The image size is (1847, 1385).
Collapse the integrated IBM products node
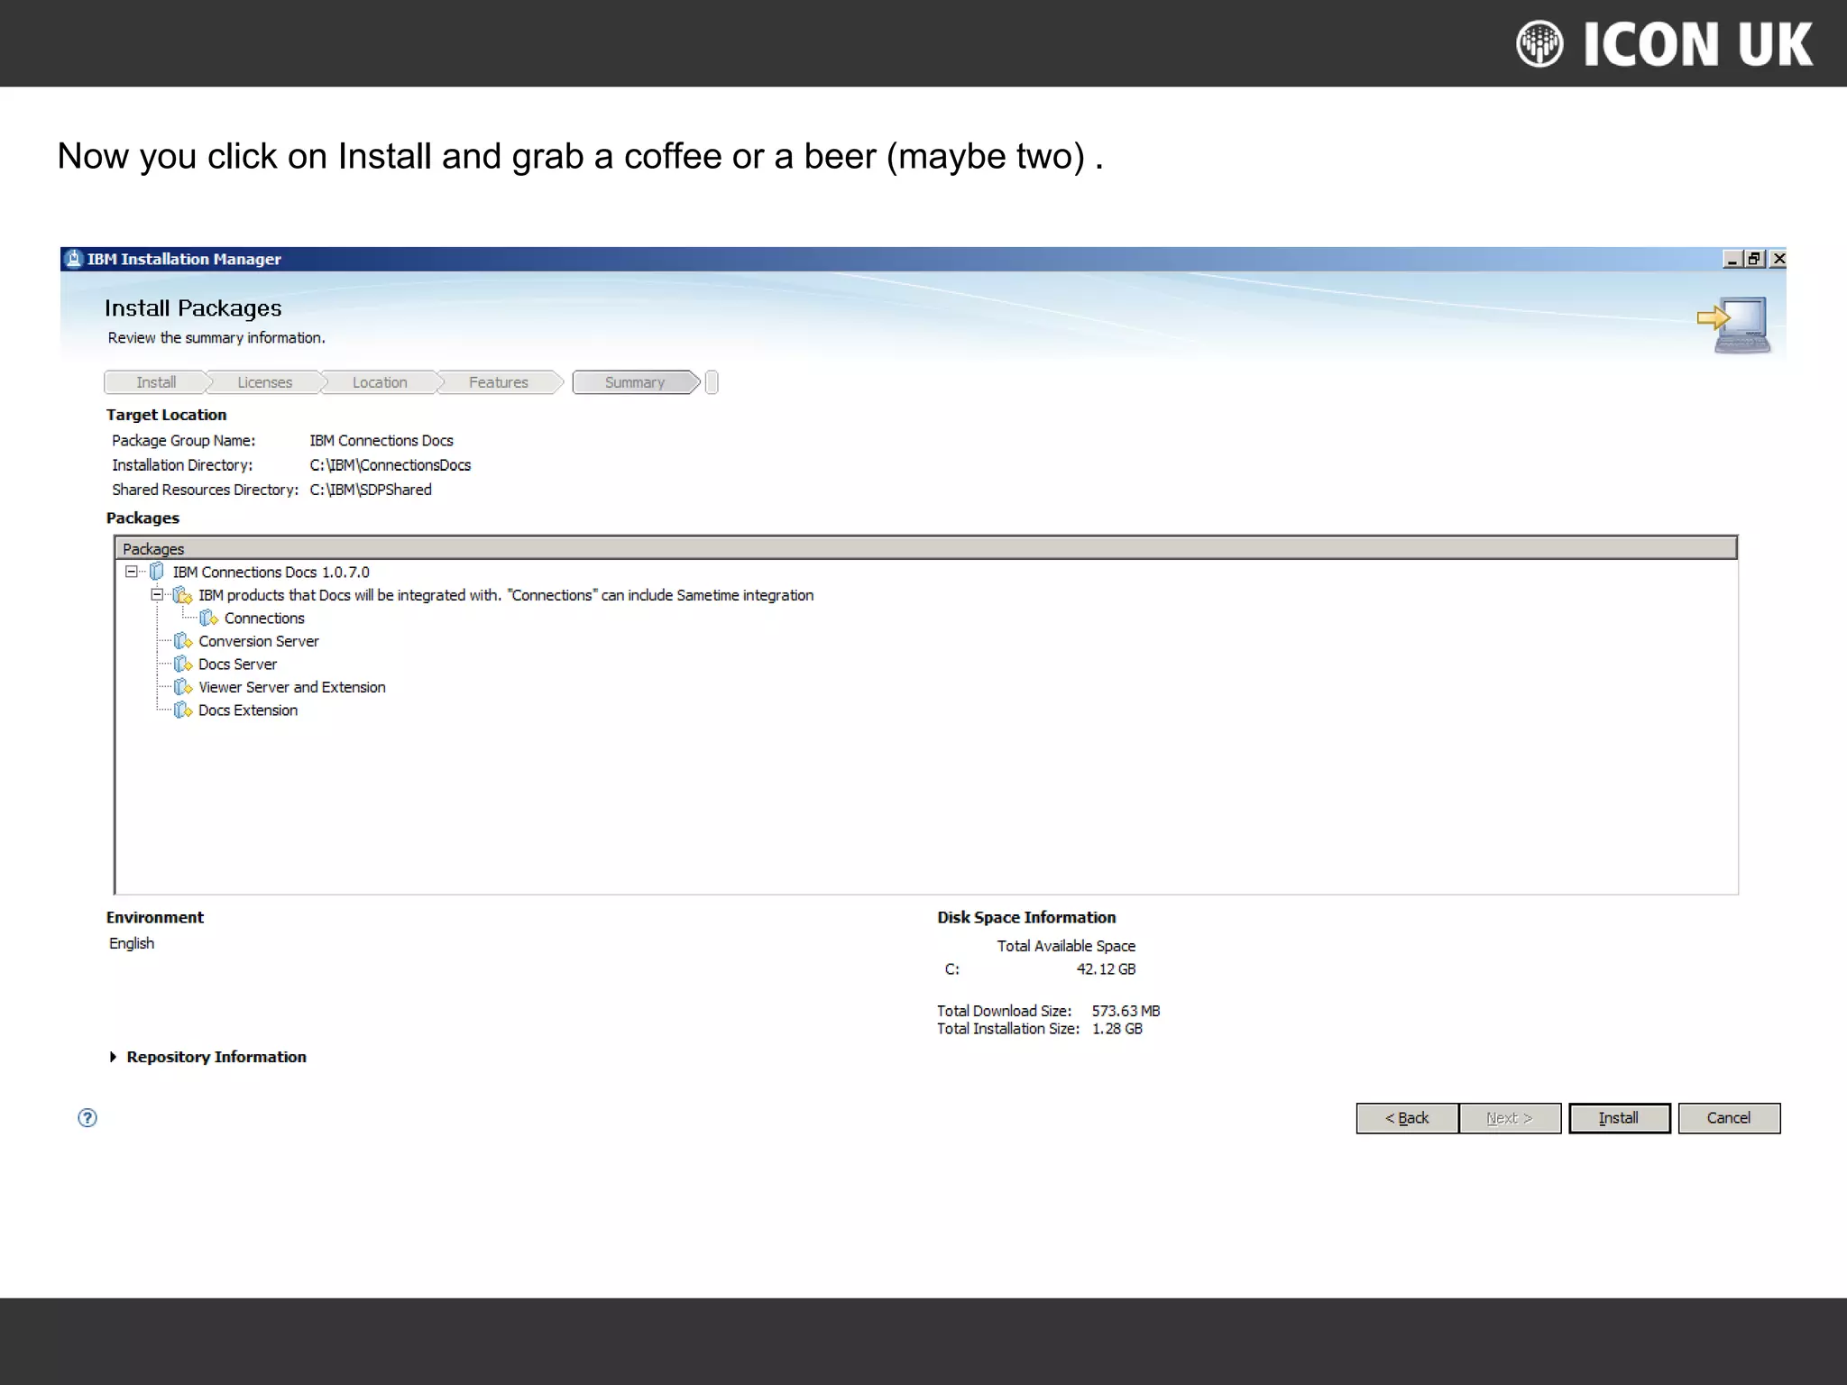pos(157,595)
